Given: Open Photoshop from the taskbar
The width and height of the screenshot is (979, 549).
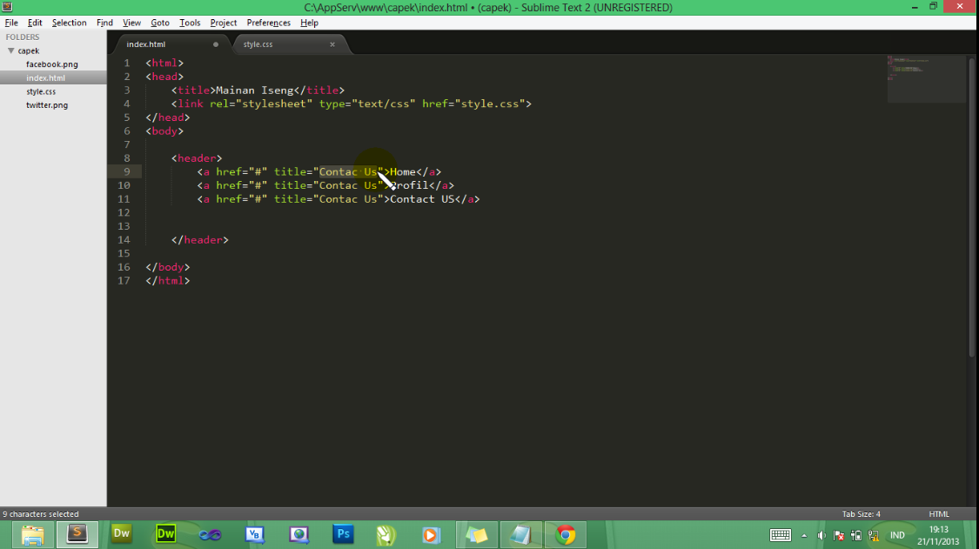Looking at the screenshot, I should (x=343, y=534).
